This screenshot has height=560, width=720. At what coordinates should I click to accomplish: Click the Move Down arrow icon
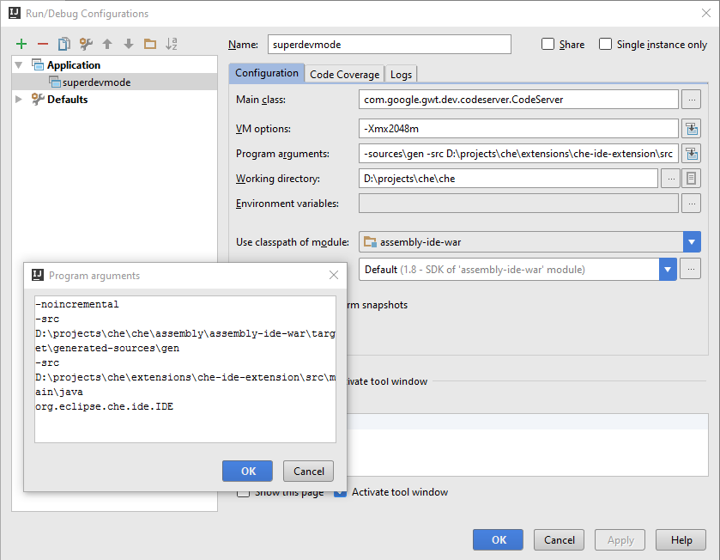click(128, 44)
